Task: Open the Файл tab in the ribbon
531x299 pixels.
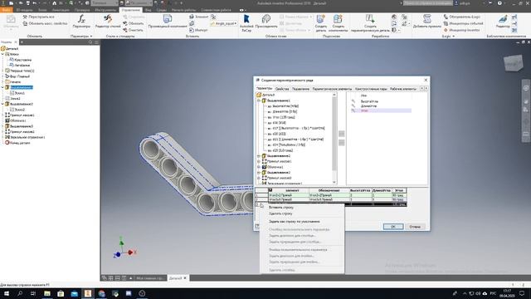Action: (6, 10)
